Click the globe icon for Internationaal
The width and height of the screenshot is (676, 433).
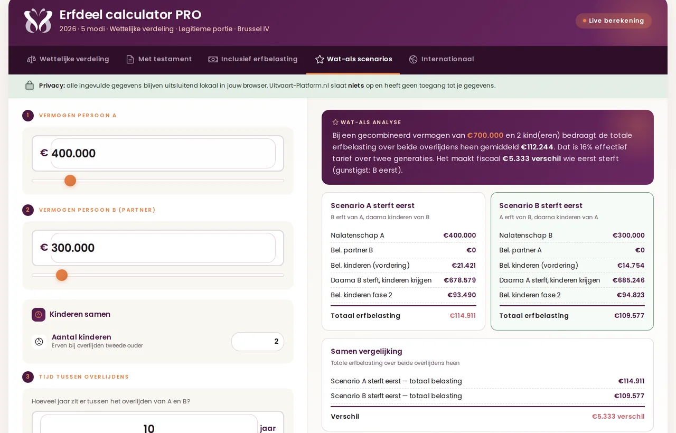(x=413, y=59)
